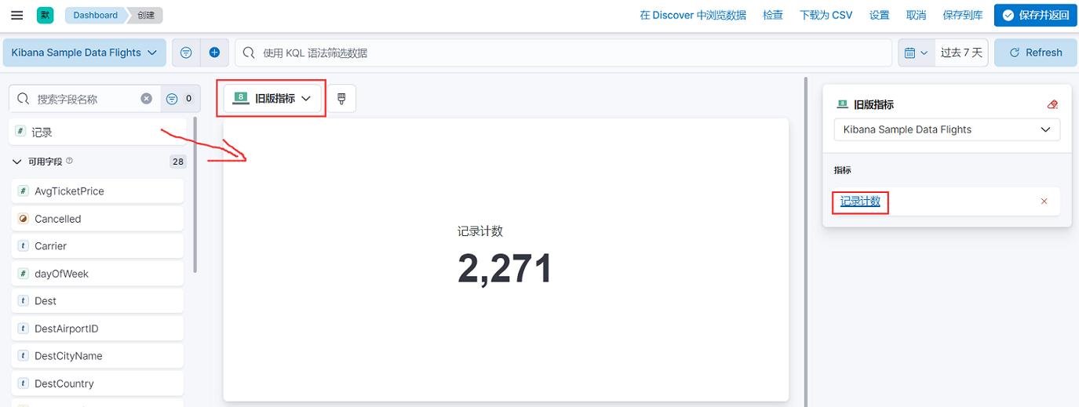This screenshot has width=1079, height=407.
Task: Click text type icon beside Carrier
Action: (x=23, y=246)
